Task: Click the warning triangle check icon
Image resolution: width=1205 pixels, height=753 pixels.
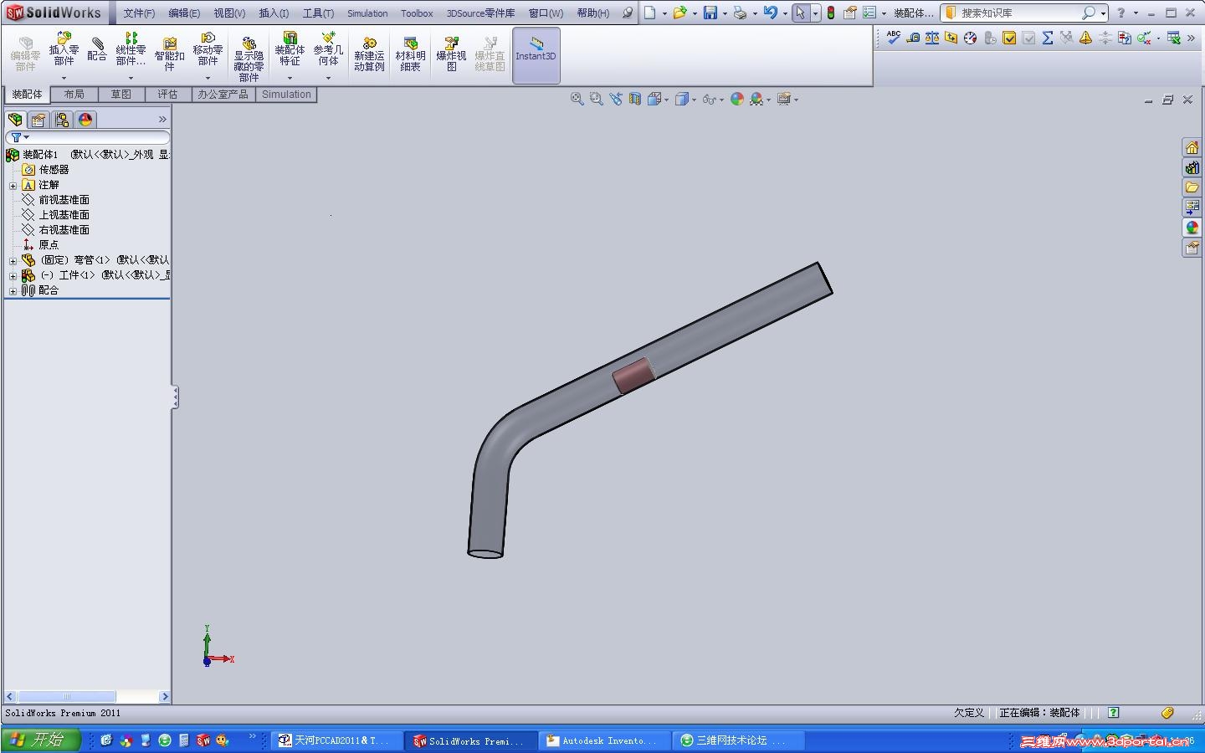Action: tap(1085, 38)
